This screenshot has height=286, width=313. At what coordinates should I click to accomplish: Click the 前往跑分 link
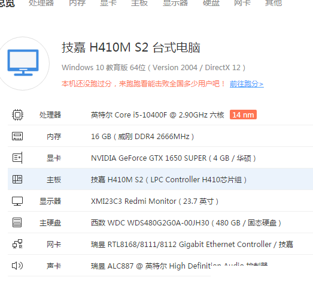click(247, 84)
